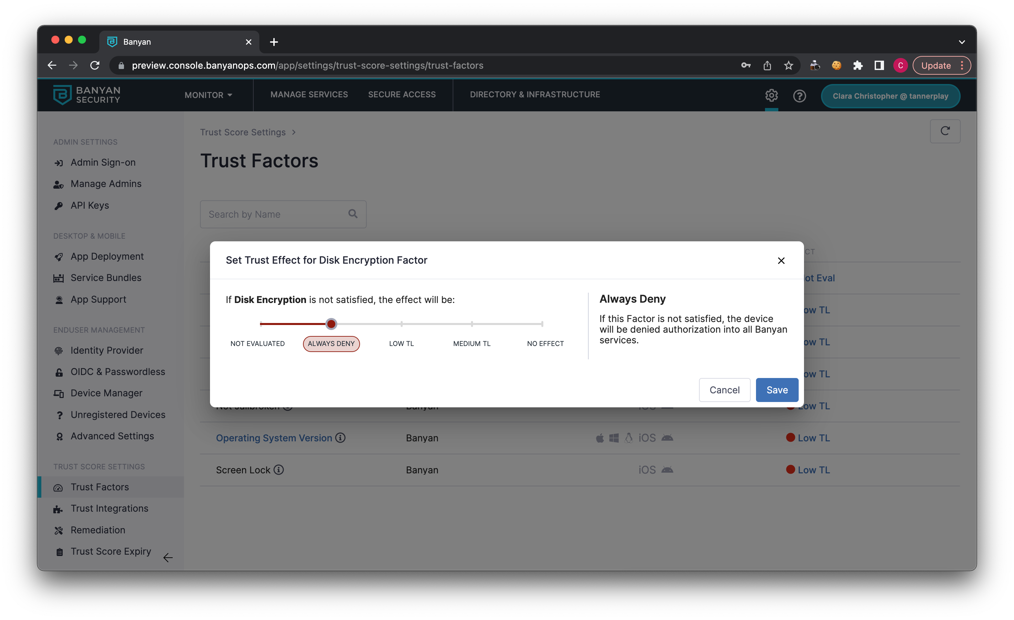Cancel the trust effect dialog
This screenshot has height=620, width=1014.
pos(724,390)
